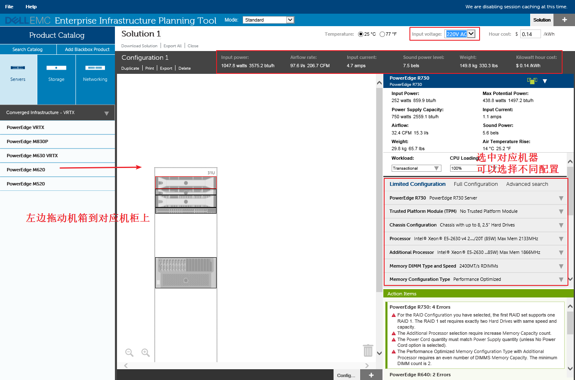Open the Mode Standard dropdown
This screenshot has width=575, height=380.
[268, 20]
